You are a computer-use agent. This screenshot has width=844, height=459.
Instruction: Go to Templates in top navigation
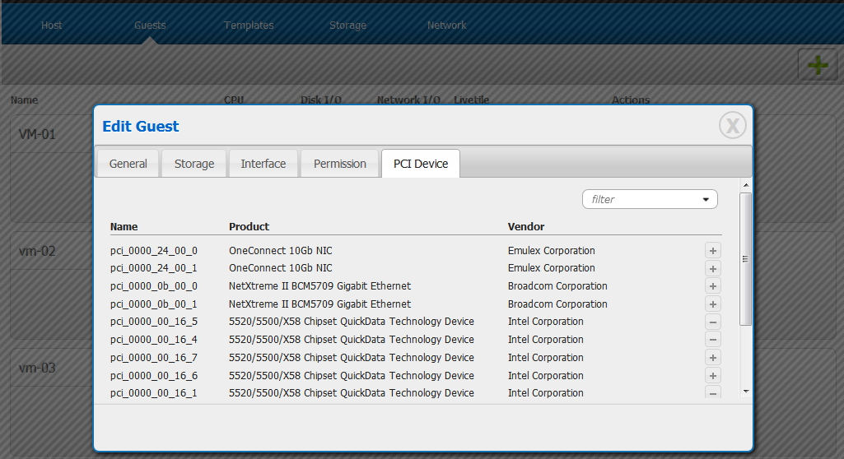(x=249, y=25)
